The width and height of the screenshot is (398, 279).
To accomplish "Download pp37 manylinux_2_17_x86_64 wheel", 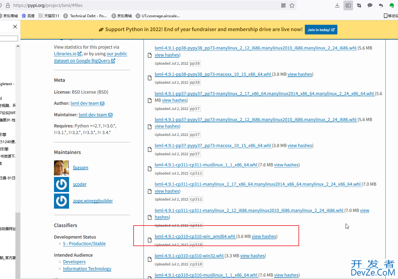I will pyautogui.click(x=264, y=94).
